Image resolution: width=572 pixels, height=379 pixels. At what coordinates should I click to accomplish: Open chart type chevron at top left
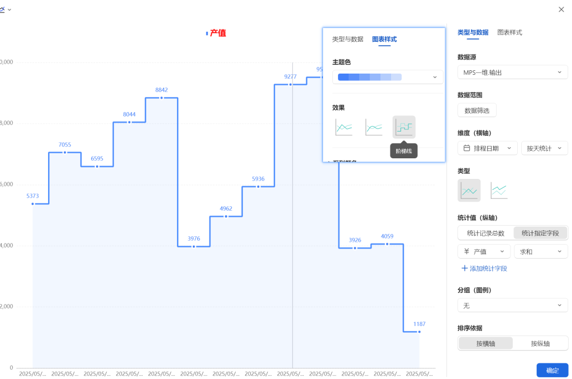pos(9,10)
